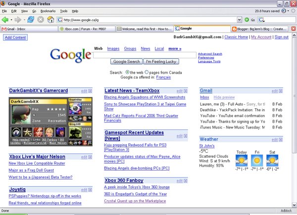This screenshot has height=215, width=297.
Task: Click the scroll up arrow of the page
Action: [x=294, y=36]
